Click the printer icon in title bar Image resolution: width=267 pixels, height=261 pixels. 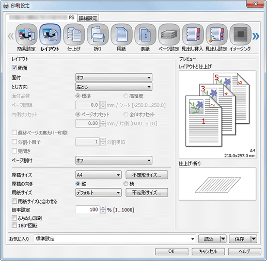(x=6, y=6)
